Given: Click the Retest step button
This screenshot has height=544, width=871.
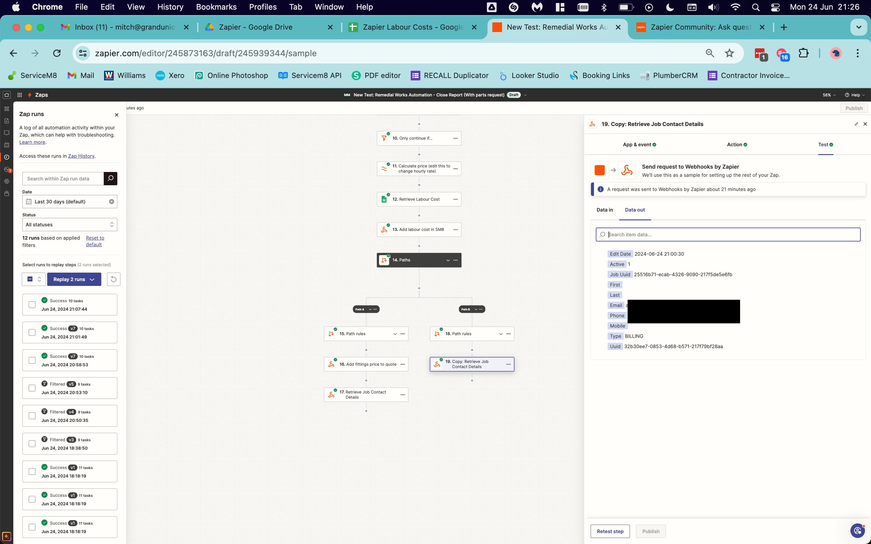Looking at the screenshot, I should 610,531.
